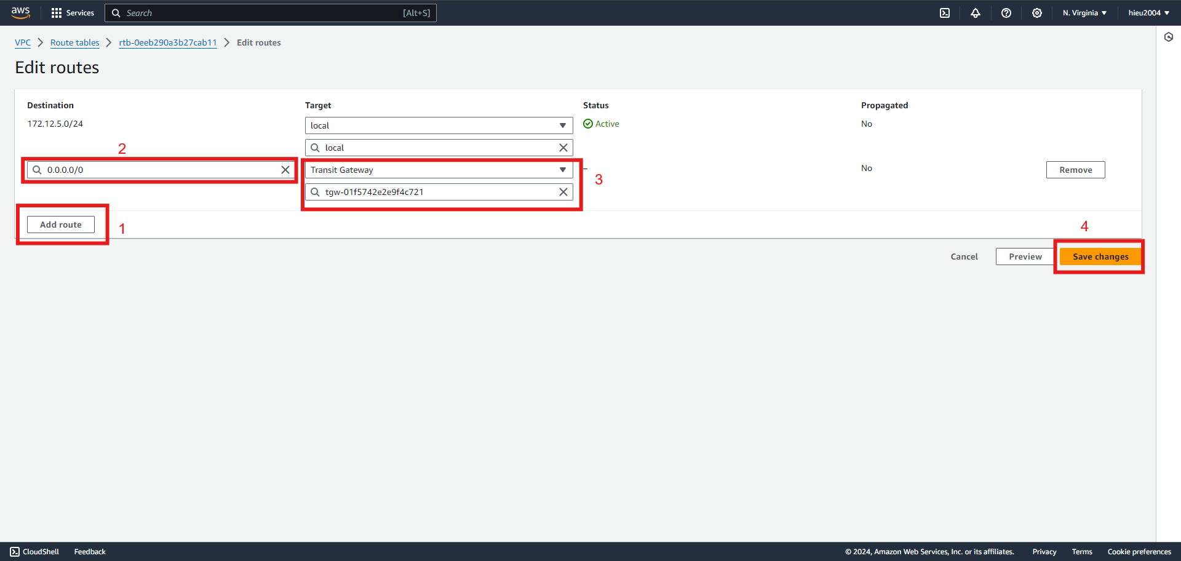Click the Preview button
The width and height of the screenshot is (1181, 561).
pyautogui.click(x=1025, y=257)
